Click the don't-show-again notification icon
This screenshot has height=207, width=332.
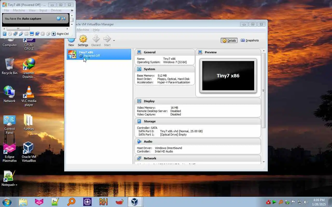(64, 18)
